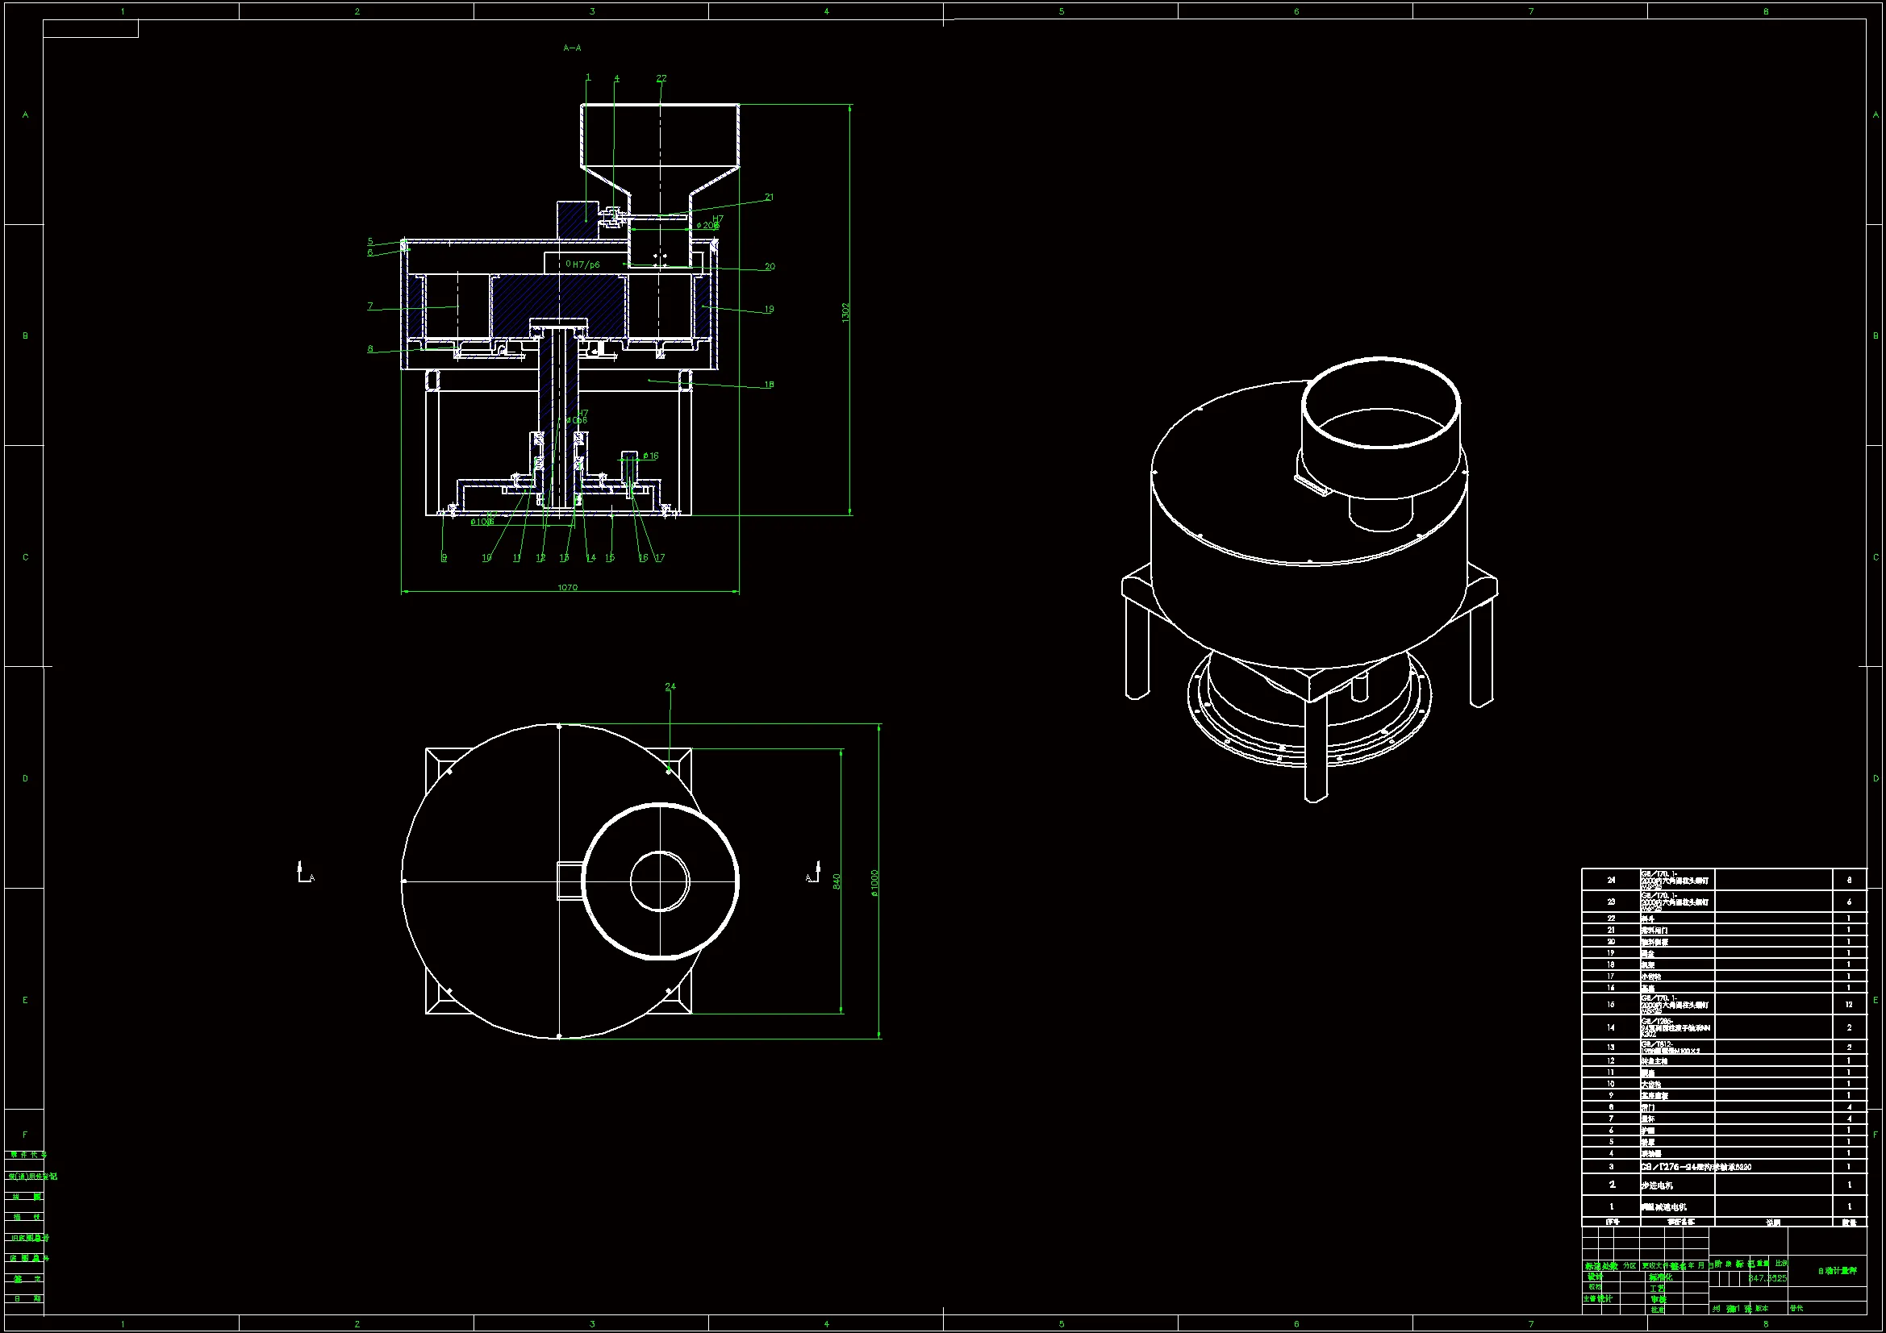The height and width of the screenshot is (1333, 1886).
Task: Click part callout number 7
Action: [x=370, y=306]
